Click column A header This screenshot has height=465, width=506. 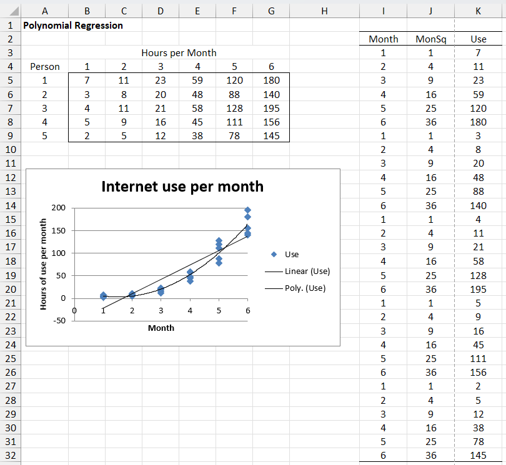(45, 11)
